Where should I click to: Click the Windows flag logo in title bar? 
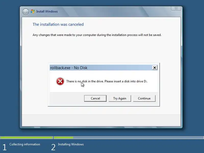click(33, 11)
